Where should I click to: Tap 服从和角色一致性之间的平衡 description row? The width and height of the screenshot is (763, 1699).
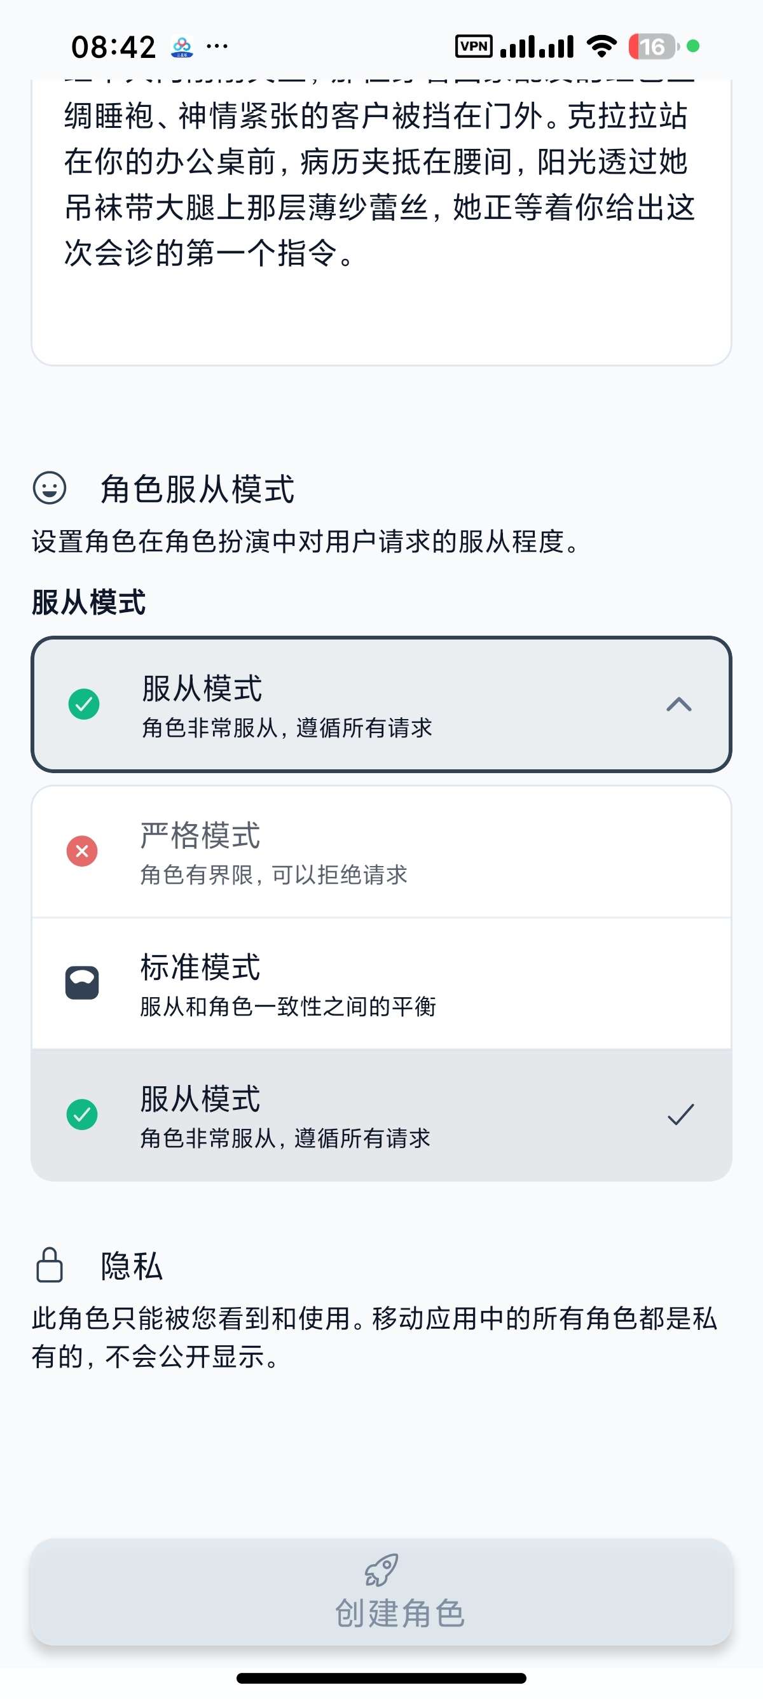click(x=288, y=1007)
